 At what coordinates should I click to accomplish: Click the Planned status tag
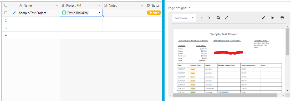[154, 13]
